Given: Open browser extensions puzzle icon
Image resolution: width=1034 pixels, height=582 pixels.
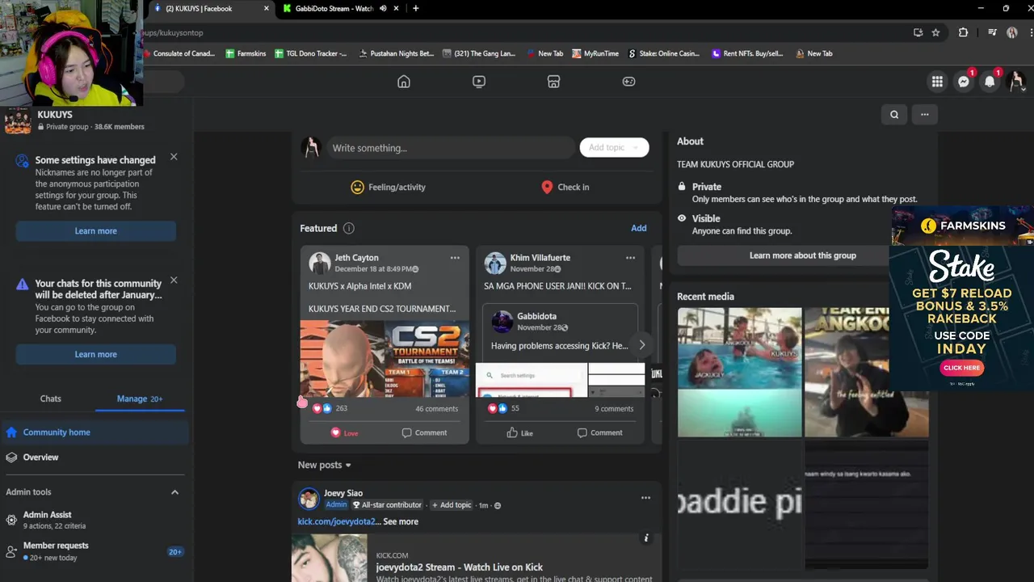Looking at the screenshot, I should 963,33.
